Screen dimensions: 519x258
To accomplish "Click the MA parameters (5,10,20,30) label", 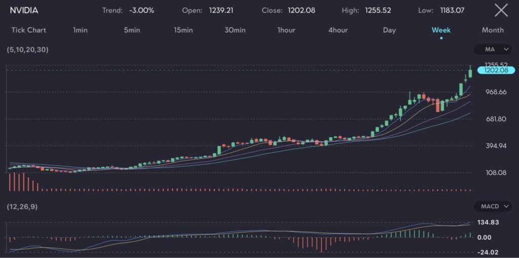I will point(28,50).
